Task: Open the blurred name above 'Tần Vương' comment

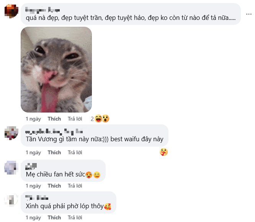Action: coord(54,131)
